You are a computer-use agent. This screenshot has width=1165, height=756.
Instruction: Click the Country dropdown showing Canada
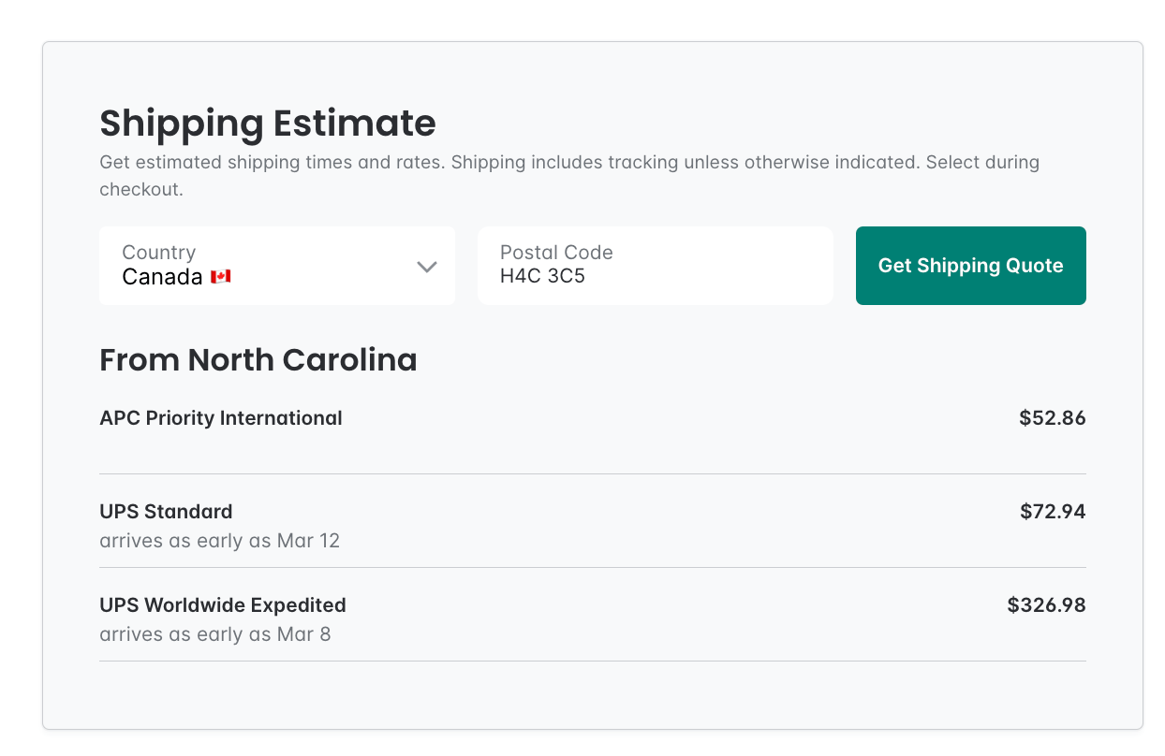click(x=277, y=266)
